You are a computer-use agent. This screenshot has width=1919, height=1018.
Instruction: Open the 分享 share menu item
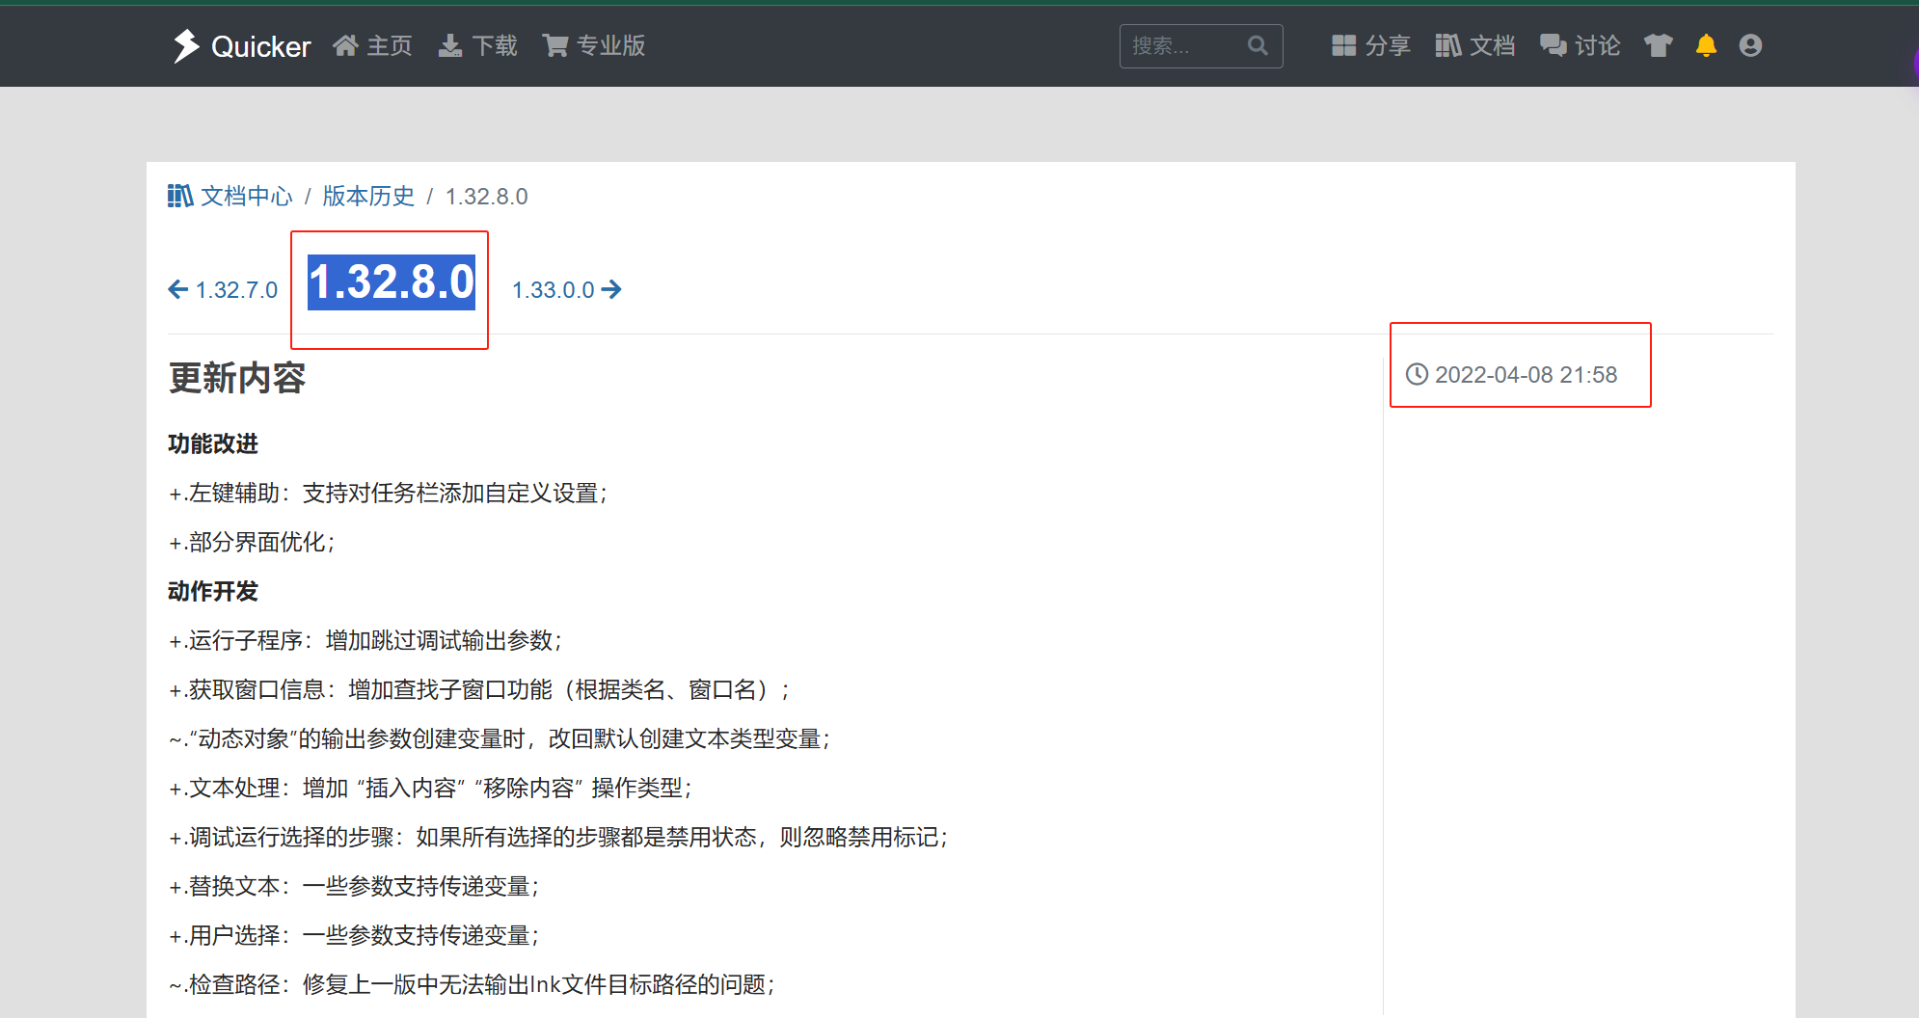(1370, 45)
